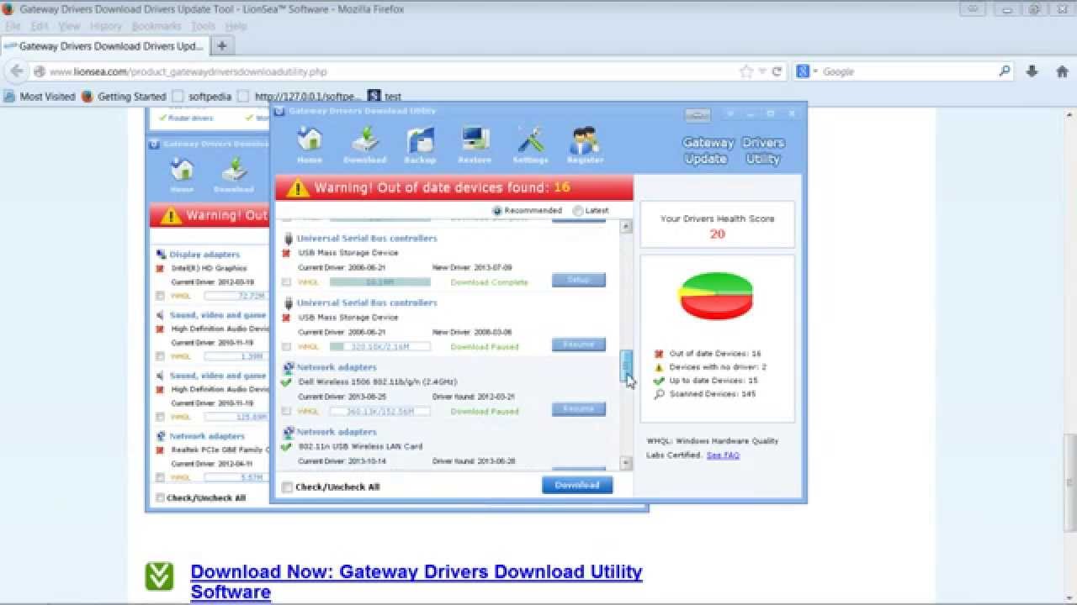The image size is (1077, 605).
Task: Click the blue Download button
Action: pos(577,485)
